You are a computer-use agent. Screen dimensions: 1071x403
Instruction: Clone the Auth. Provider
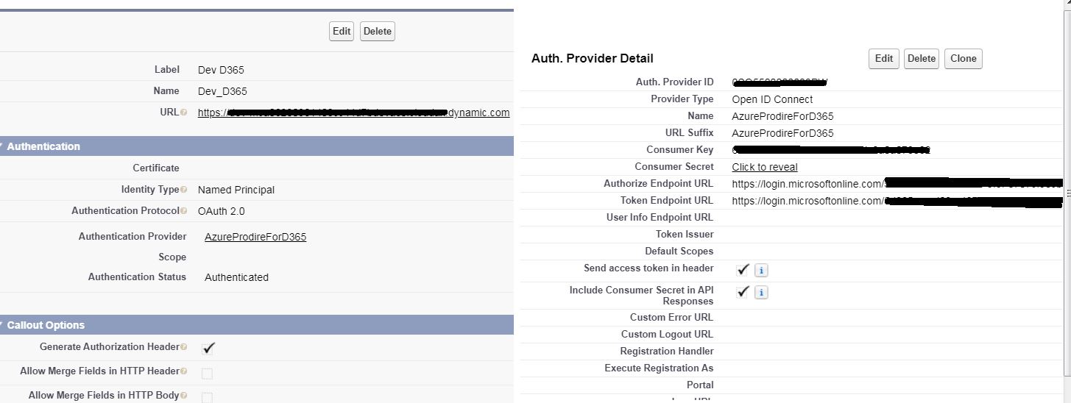pos(964,59)
